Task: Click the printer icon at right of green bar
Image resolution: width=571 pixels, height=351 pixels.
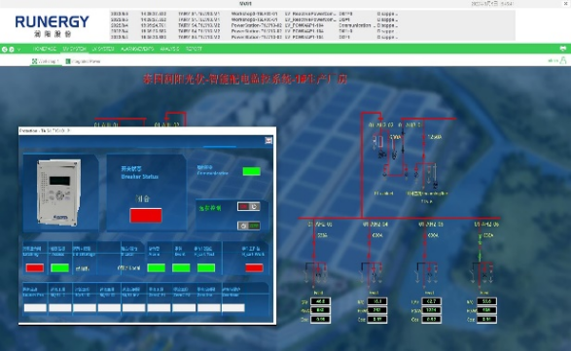Action: [x=563, y=49]
